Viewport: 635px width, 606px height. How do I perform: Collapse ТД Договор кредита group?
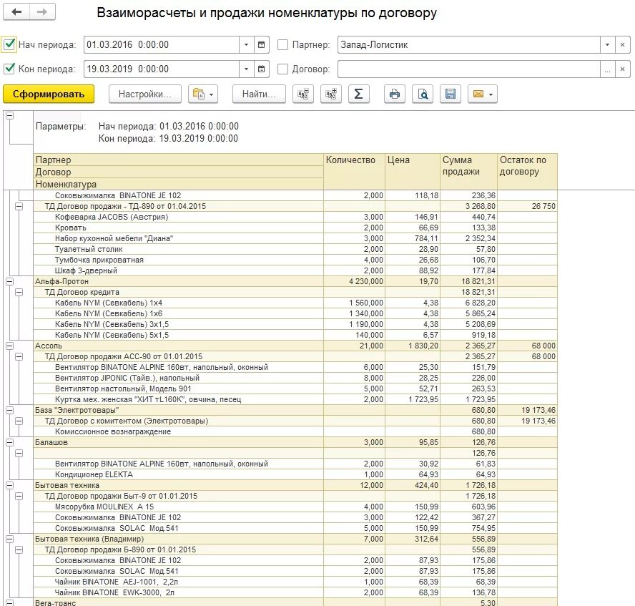(x=19, y=292)
